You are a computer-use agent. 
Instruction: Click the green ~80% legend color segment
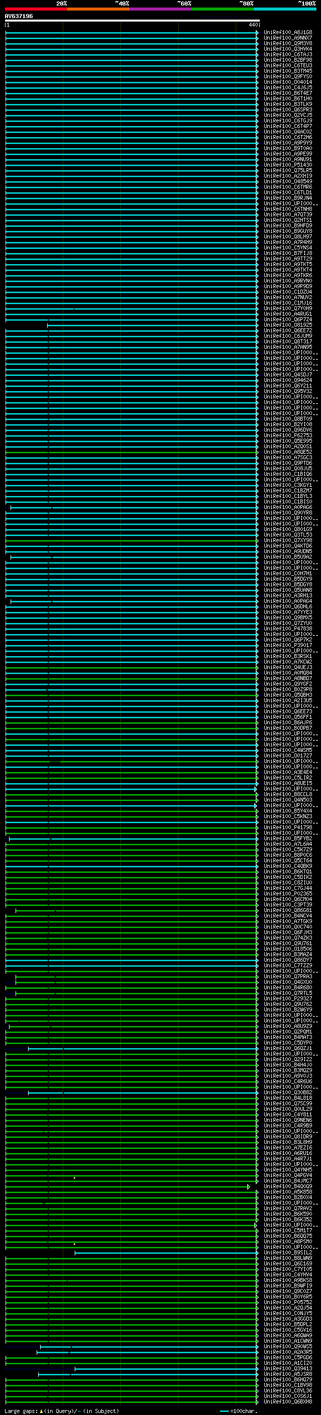pyautogui.click(x=223, y=9)
